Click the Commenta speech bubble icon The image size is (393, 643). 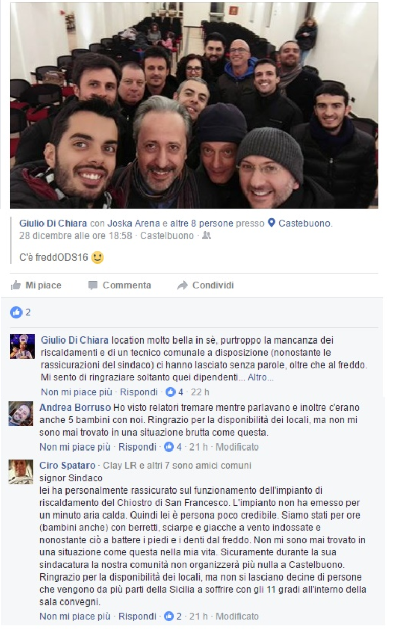93,285
